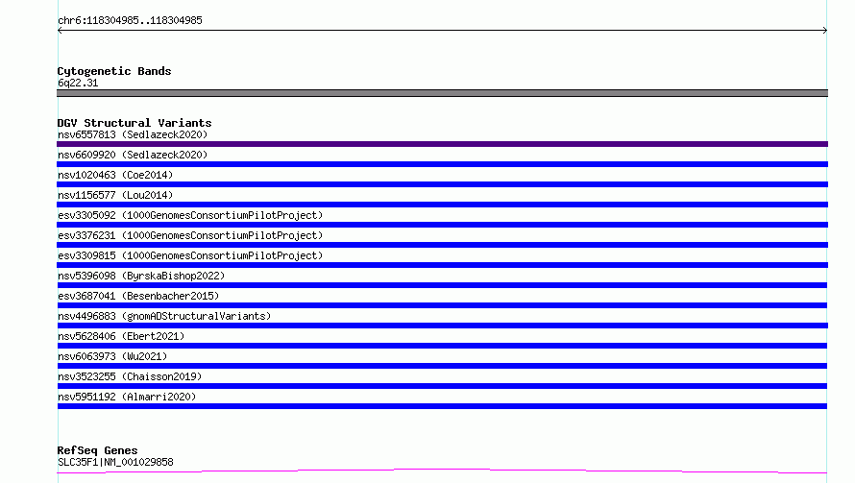Open variant esv3305092 label
This screenshot has height=483, width=855.
click(x=190, y=215)
